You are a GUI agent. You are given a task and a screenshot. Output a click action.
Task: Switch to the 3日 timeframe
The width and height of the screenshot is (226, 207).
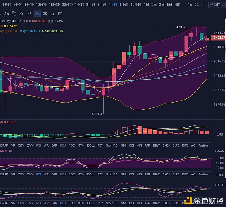tap(162, 5)
